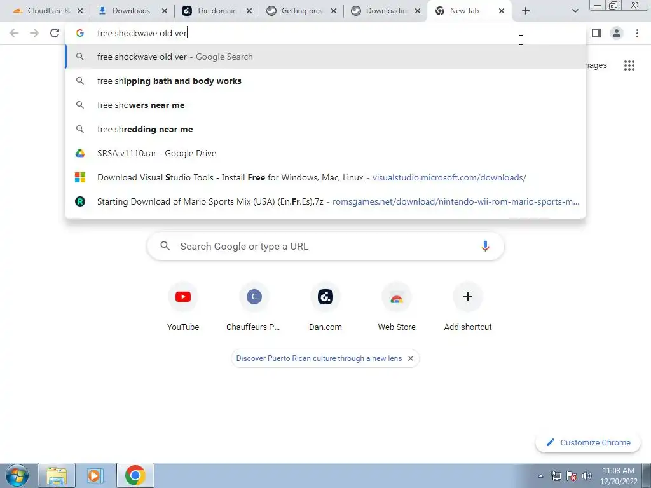The image size is (651, 488).
Task: Click Customize Chrome button
Action: pyautogui.click(x=588, y=442)
